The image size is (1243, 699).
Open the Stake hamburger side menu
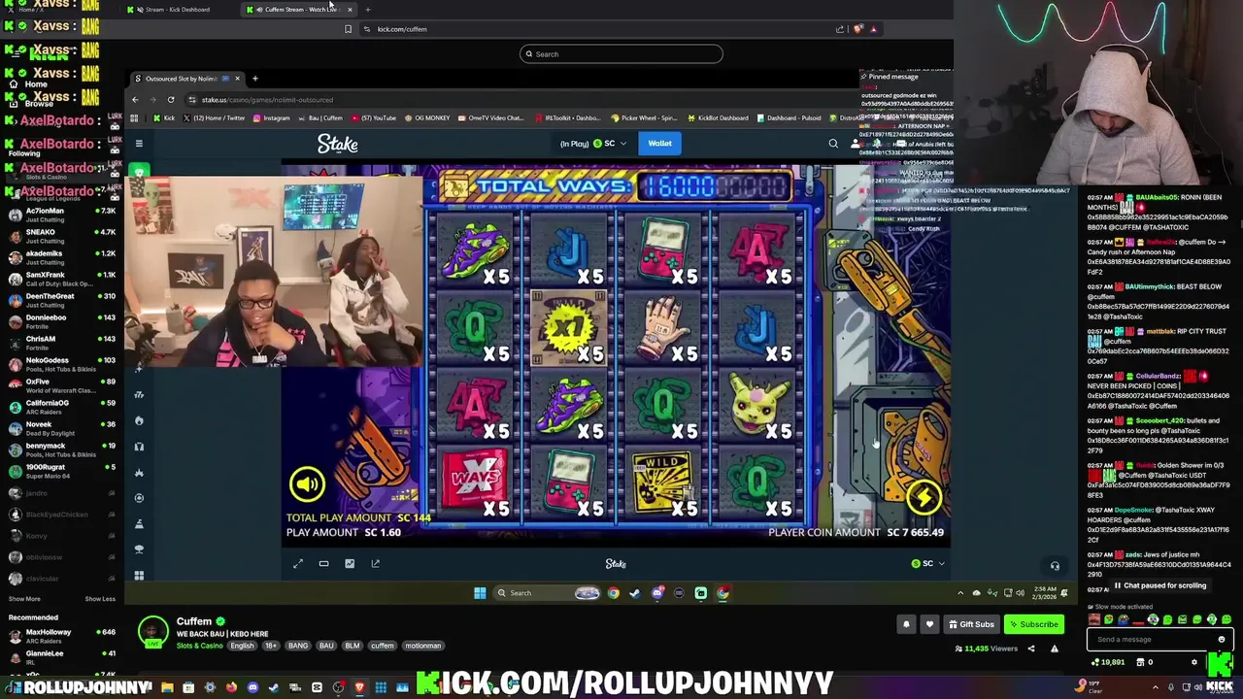pyautogui.click(x=139, y=144)
